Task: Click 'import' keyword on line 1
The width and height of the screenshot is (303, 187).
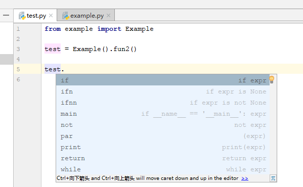Action: tap(109, 29)
